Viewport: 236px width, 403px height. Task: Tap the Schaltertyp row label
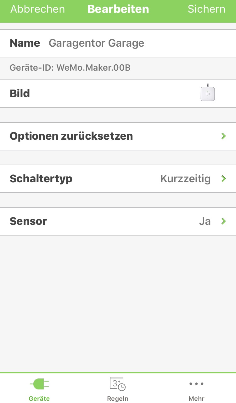tap(41, 179)
